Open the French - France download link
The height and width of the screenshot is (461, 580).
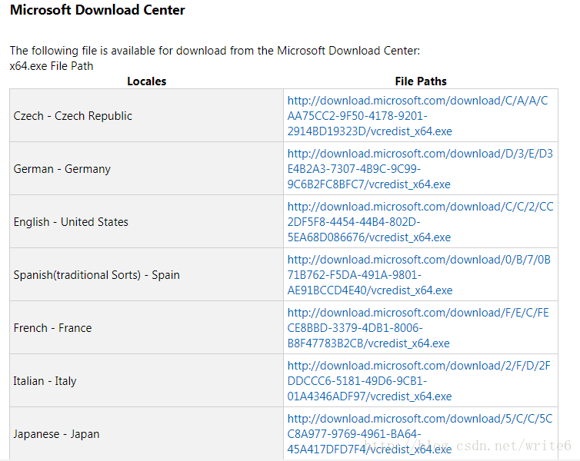coord(418,327)
